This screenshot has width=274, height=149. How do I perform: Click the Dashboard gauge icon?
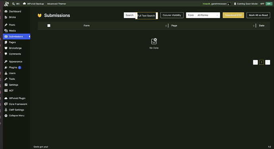point(6,11)
